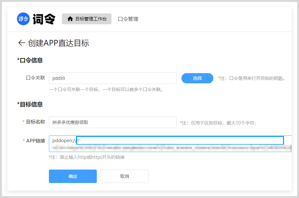
Task: Click the *口令信息 section heading
Action: [30, 60]
